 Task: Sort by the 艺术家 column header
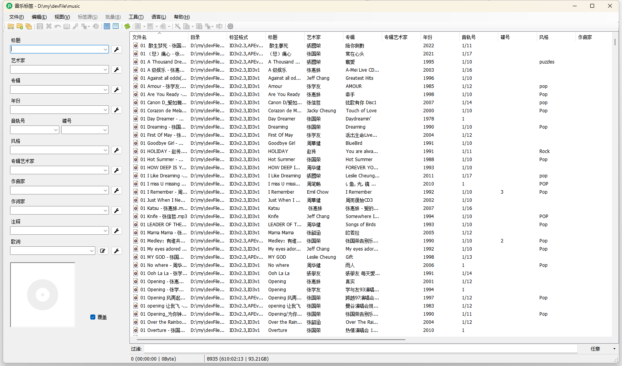tap(314, 37)
